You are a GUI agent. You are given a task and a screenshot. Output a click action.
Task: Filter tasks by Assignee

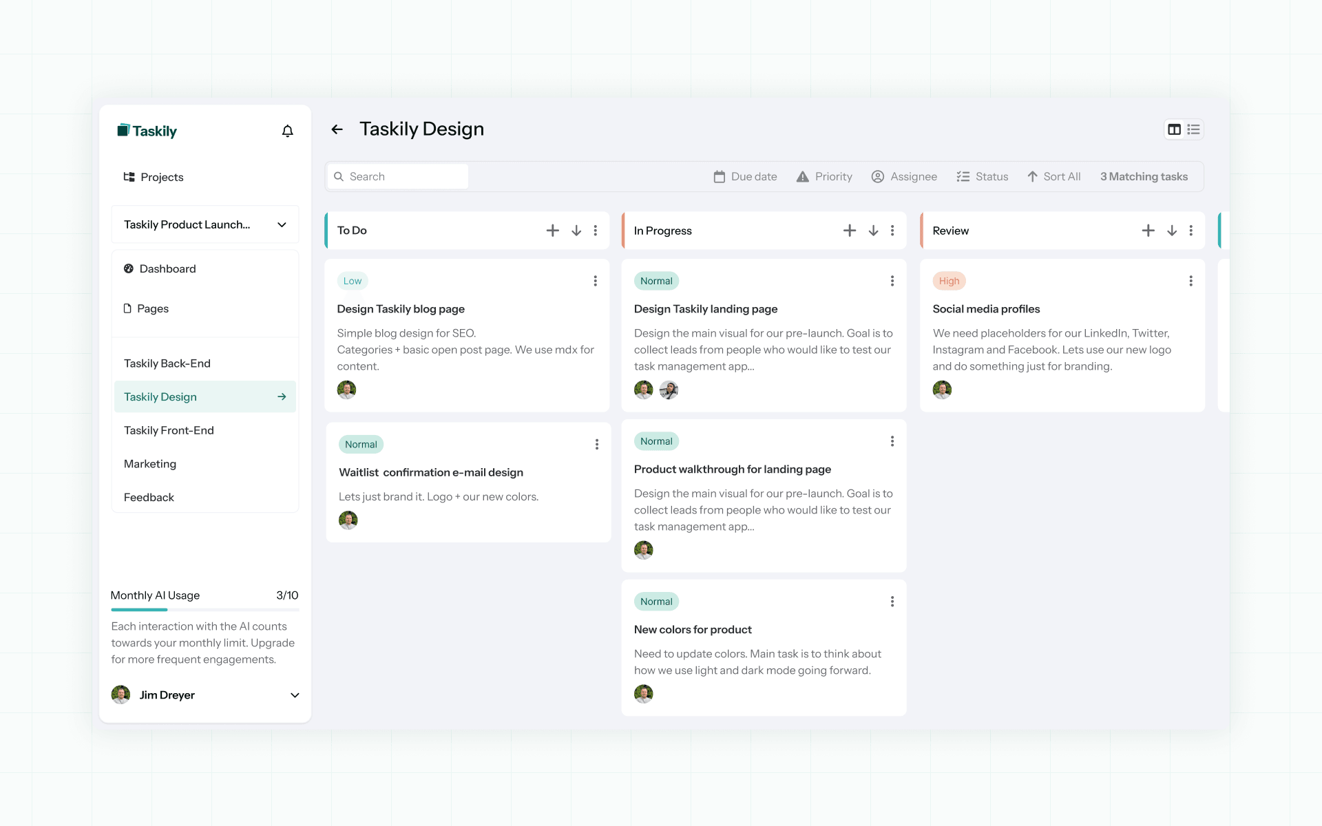pyautogui.click(x=904, y=176)
